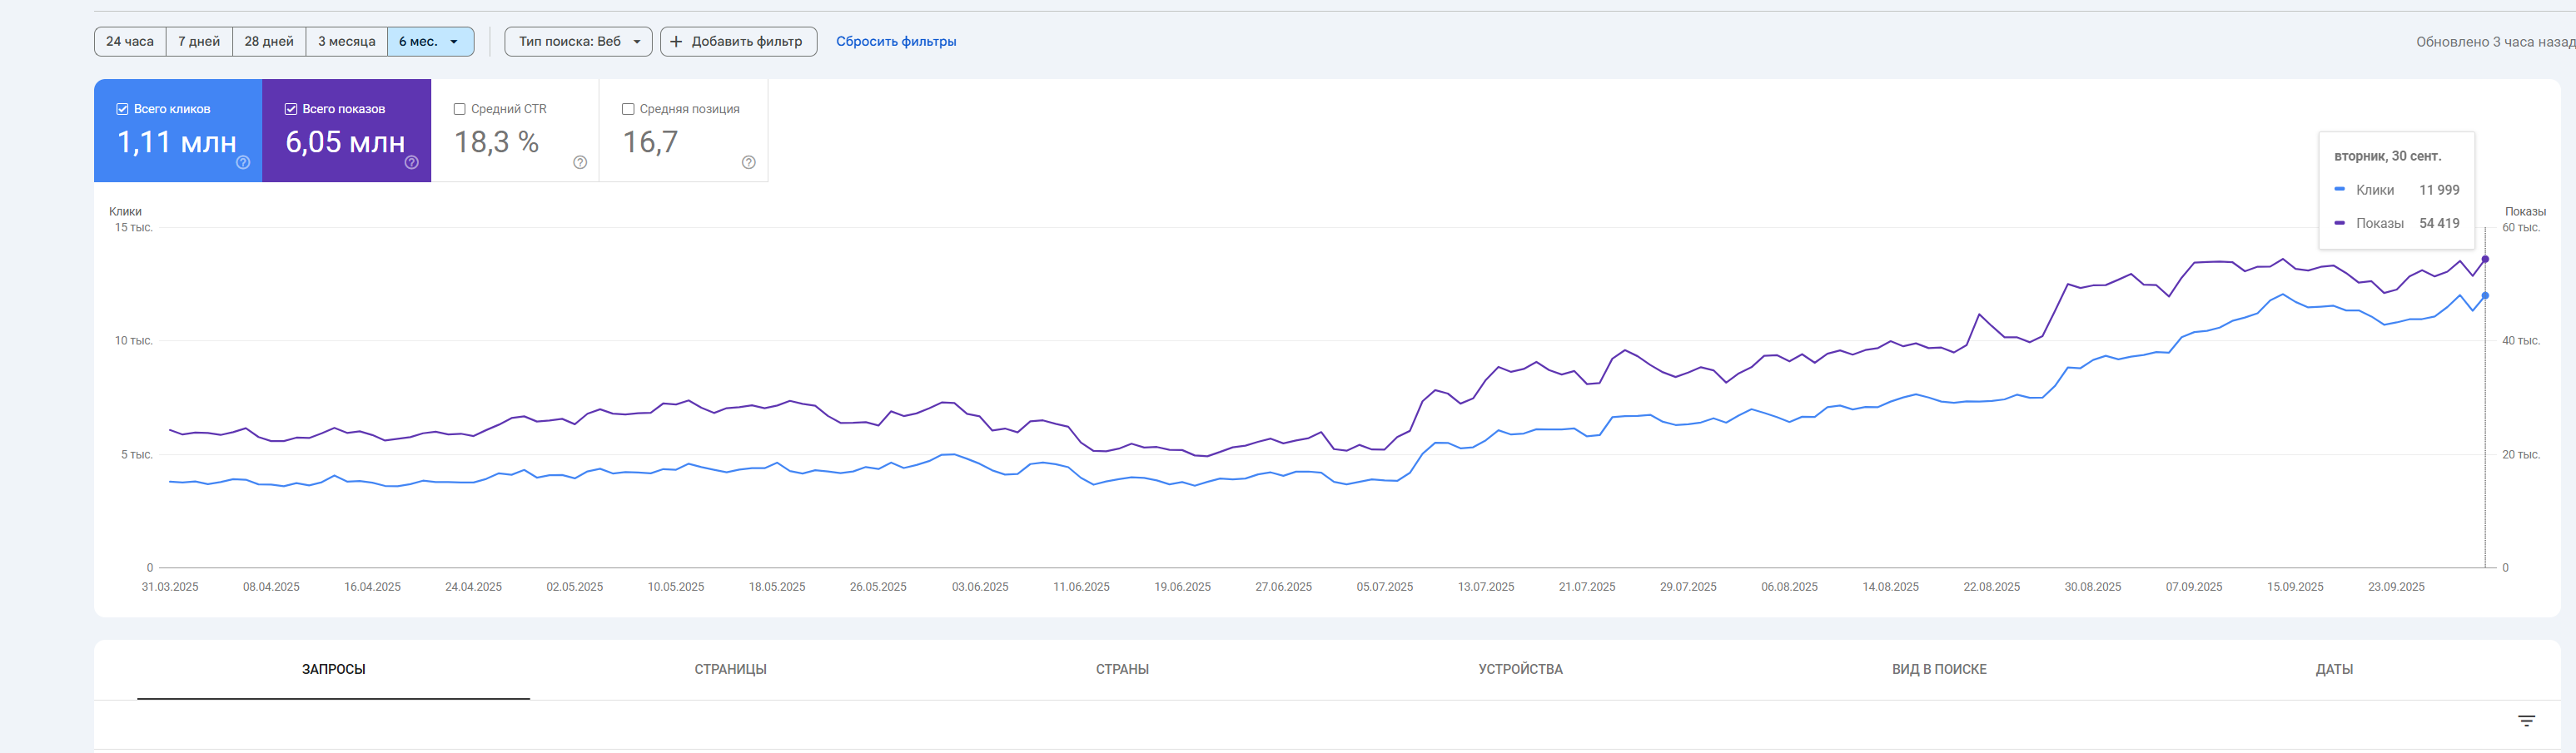This screenshot has width=2576, height=753.
Task: Click Сбросить фильтры link
Action: click(895, 42)
